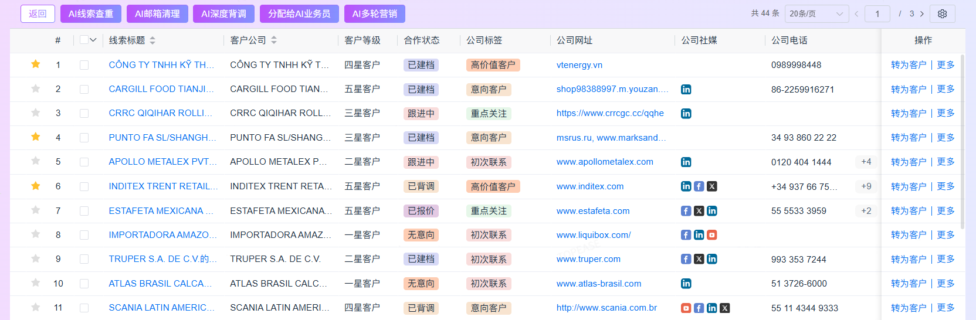
Task: Expand +9 more phones for INDITEX
Action: [x=866, y=186]
